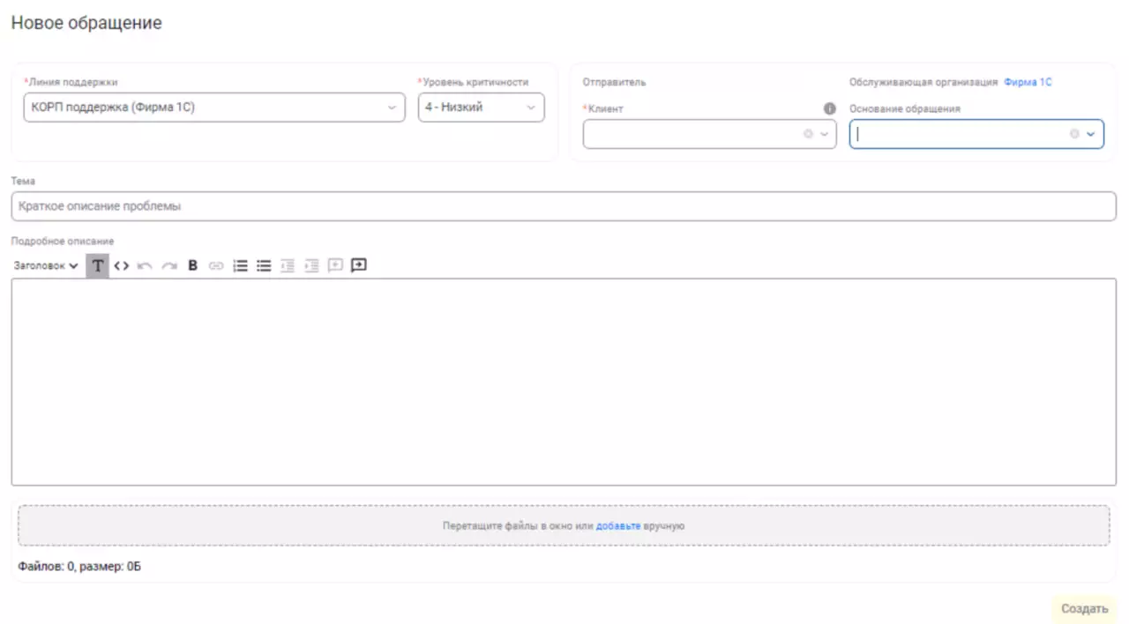Click the Undo icon in the editor toolbar
The image size is (1129, 624).
point(145,265)
